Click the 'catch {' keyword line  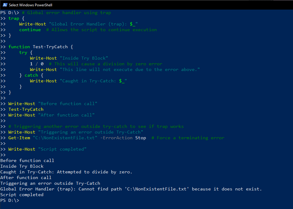tap(31, 75)
